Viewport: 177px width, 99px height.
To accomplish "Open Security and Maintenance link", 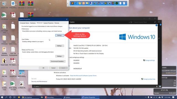I will pyautogui.click(x=39, y=81).
